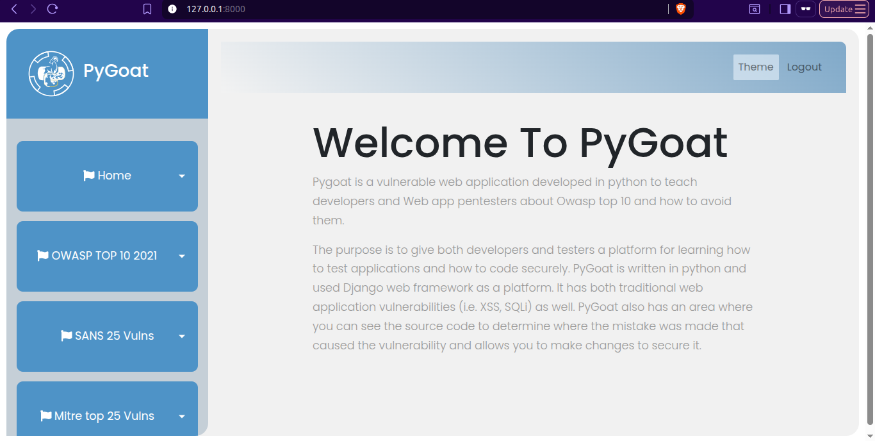Click the flag icon beside OWASP TOP 10 2021

43,256
